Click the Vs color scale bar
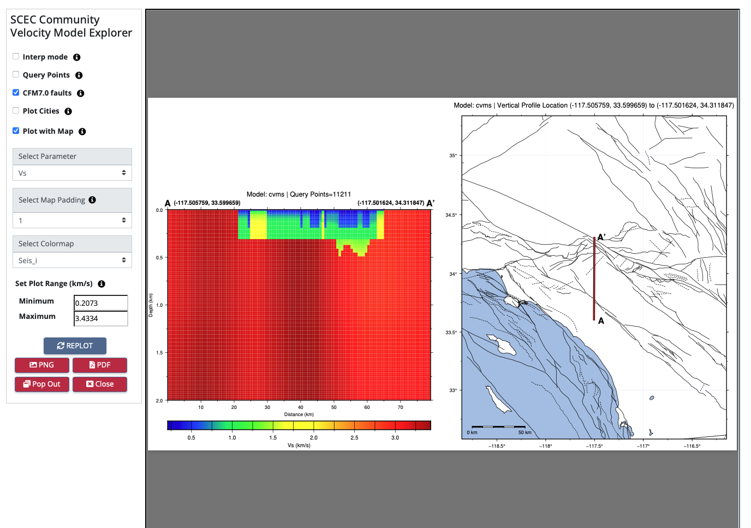Image resolution: width=751 pixels, height=528 pixels. pyautogui.click(x=299, y=425)
